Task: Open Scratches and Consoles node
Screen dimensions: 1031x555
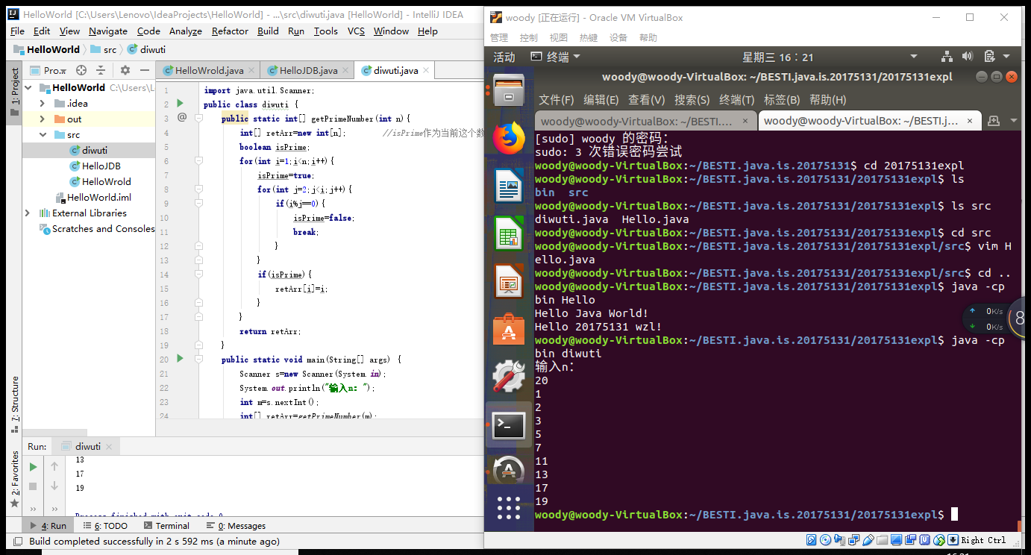Action: pyautogui.click(x=97, y=228)
